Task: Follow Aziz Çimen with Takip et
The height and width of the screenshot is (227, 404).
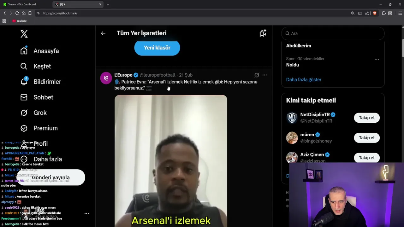Action: 367,158
